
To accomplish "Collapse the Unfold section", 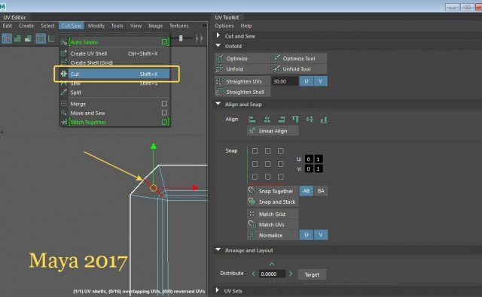I will click(x=218, y=46).
